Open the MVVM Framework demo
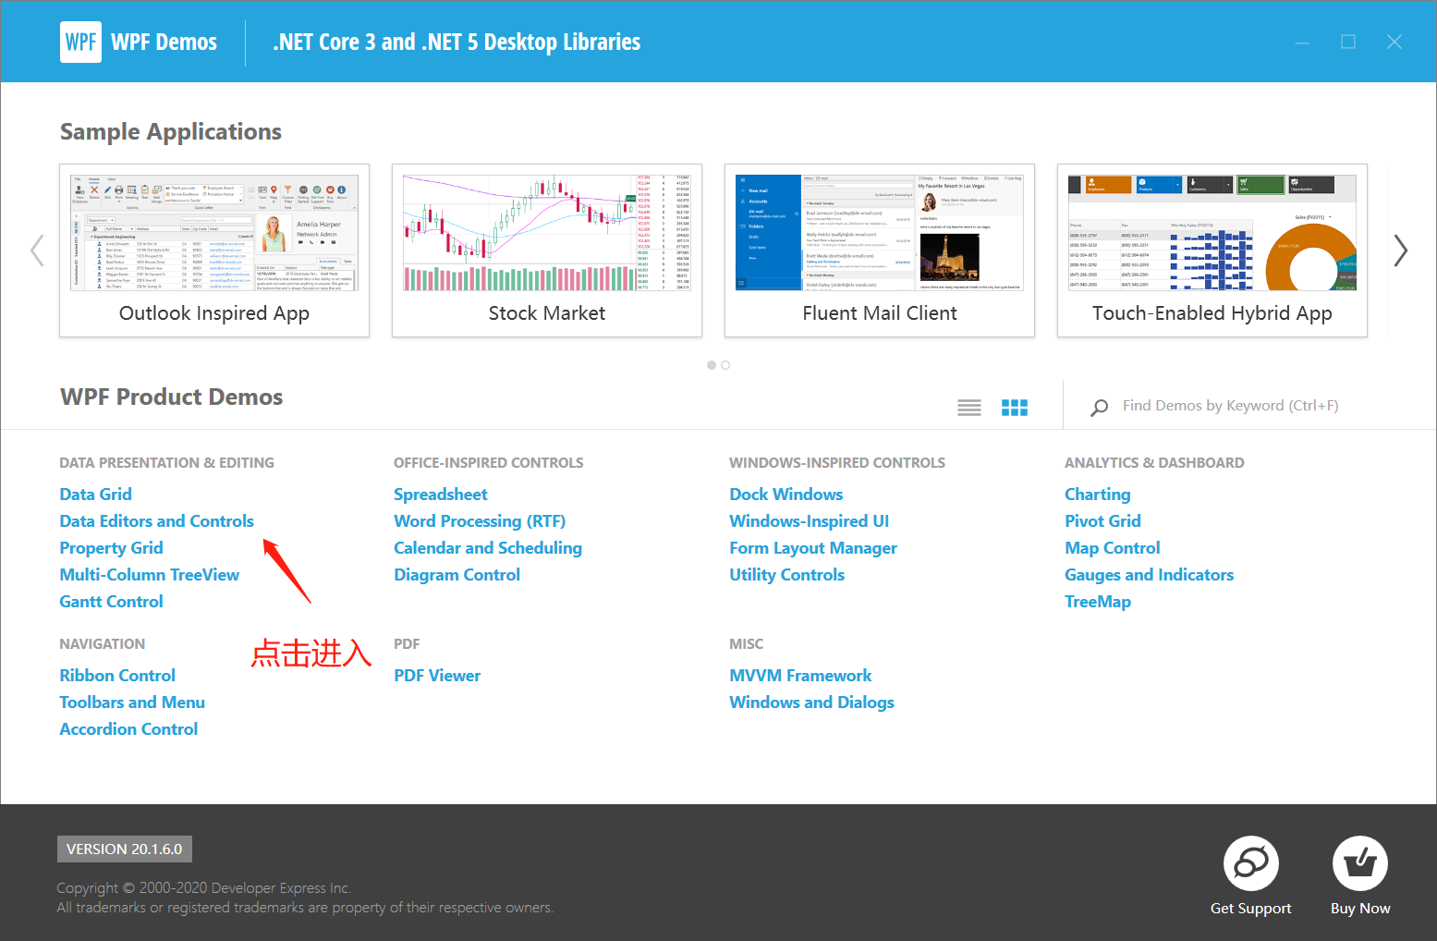 (x=800, y=676)
